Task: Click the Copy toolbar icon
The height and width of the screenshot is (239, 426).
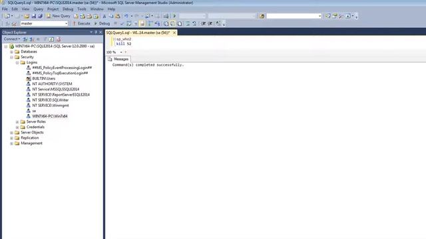Action: (111, 16)
